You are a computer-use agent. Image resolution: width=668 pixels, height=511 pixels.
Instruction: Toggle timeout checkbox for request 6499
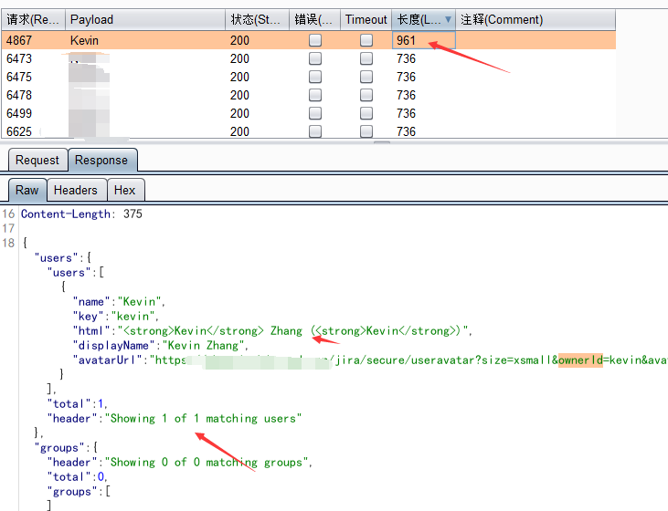point(366,113)
